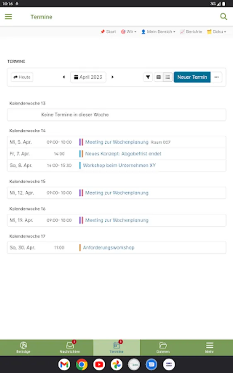The height and width of the screenshot is (373, 233).
Task: Tap the search magnifier icon
Action: pyautogui.click(x=223, y=17)
